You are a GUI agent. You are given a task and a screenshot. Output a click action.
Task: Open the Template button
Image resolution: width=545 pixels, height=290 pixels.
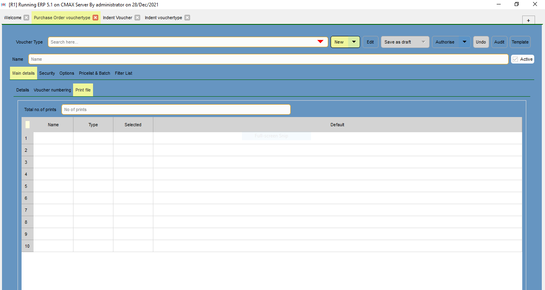tap(520, 42)
